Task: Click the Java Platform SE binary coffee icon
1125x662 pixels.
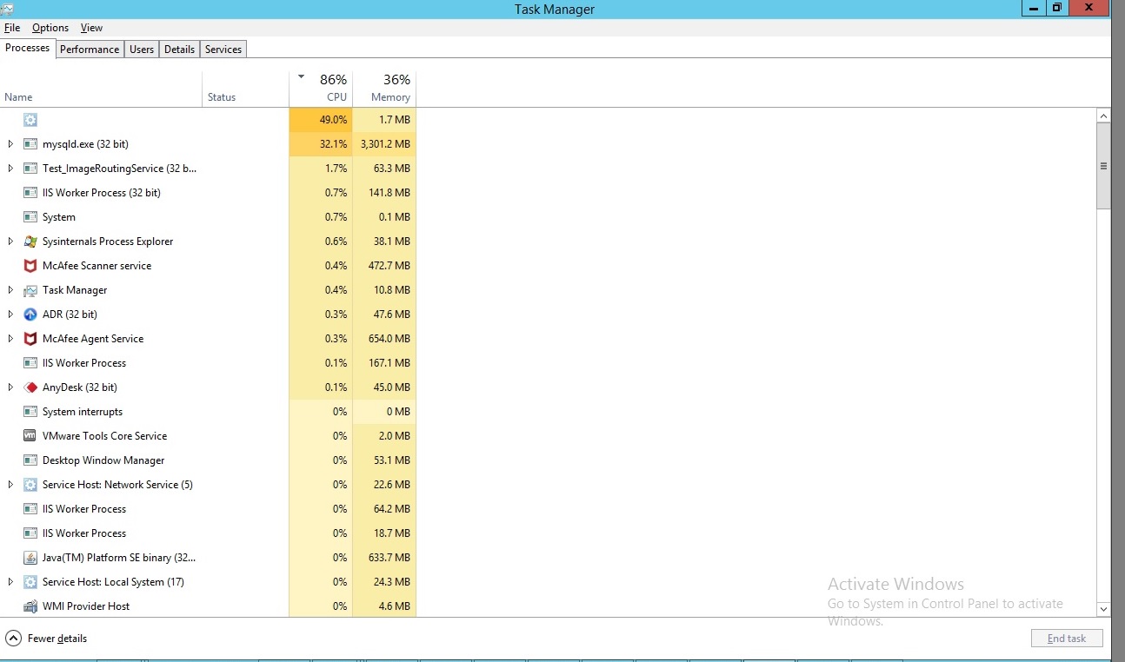Action: pos(30,558)
